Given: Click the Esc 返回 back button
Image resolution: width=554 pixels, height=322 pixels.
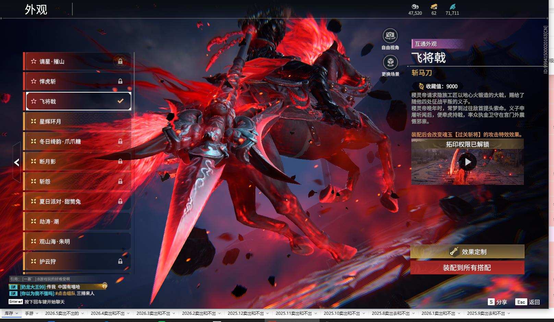Looking at the screenshot, I should pos(528,302).
